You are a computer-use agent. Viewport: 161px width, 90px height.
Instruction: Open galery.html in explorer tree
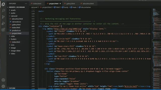(16, 25)
